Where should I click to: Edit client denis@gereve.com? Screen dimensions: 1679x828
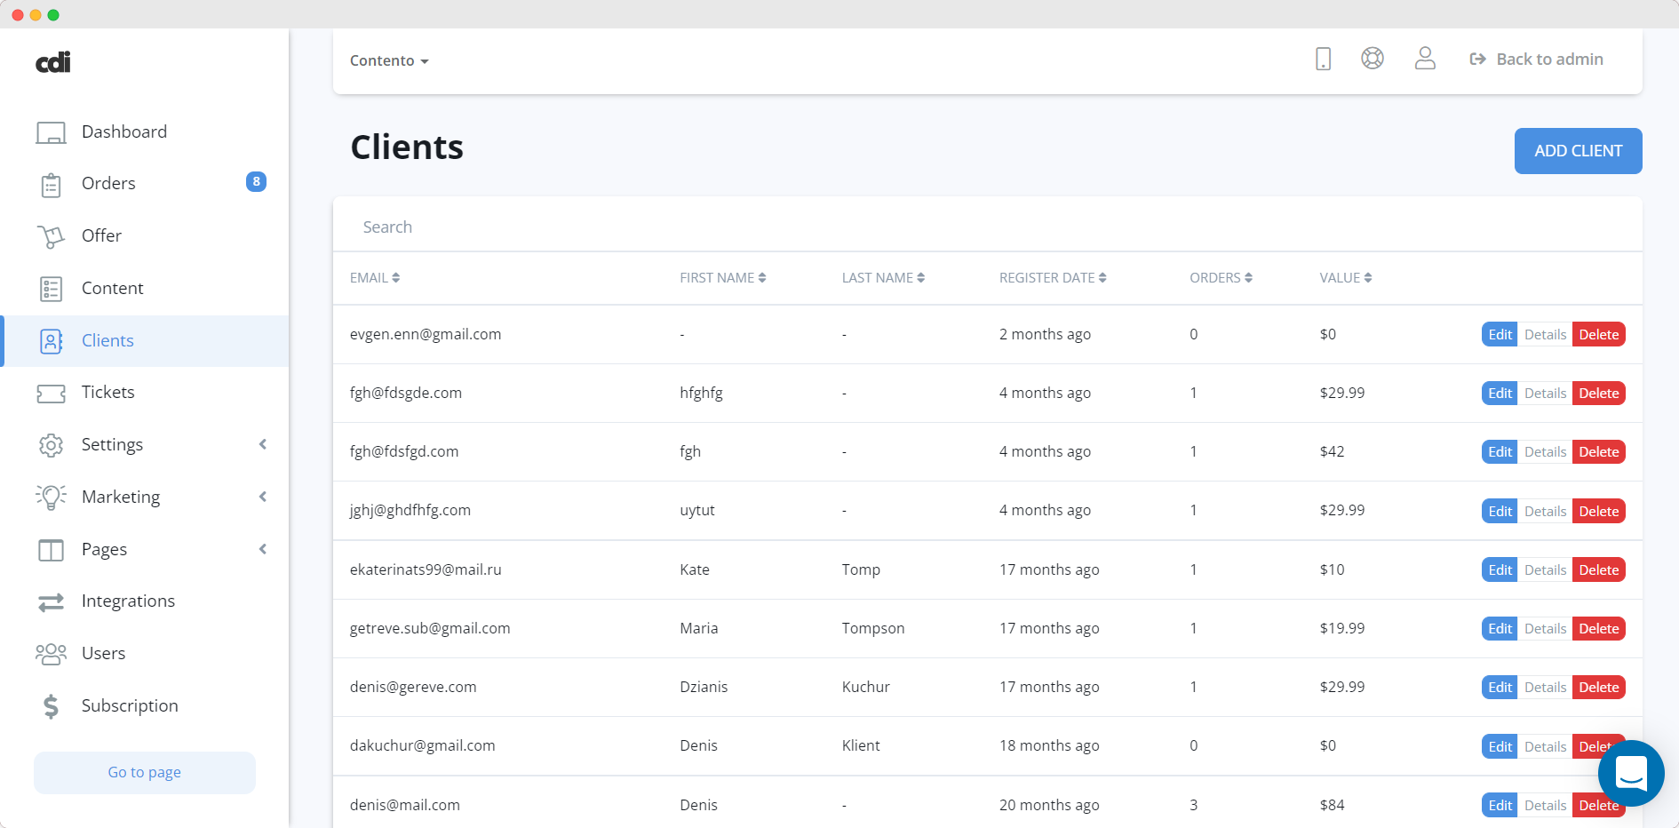pos(1500,687)
